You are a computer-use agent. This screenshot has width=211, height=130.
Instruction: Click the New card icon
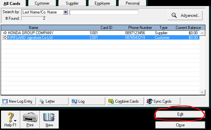(49, 117)
